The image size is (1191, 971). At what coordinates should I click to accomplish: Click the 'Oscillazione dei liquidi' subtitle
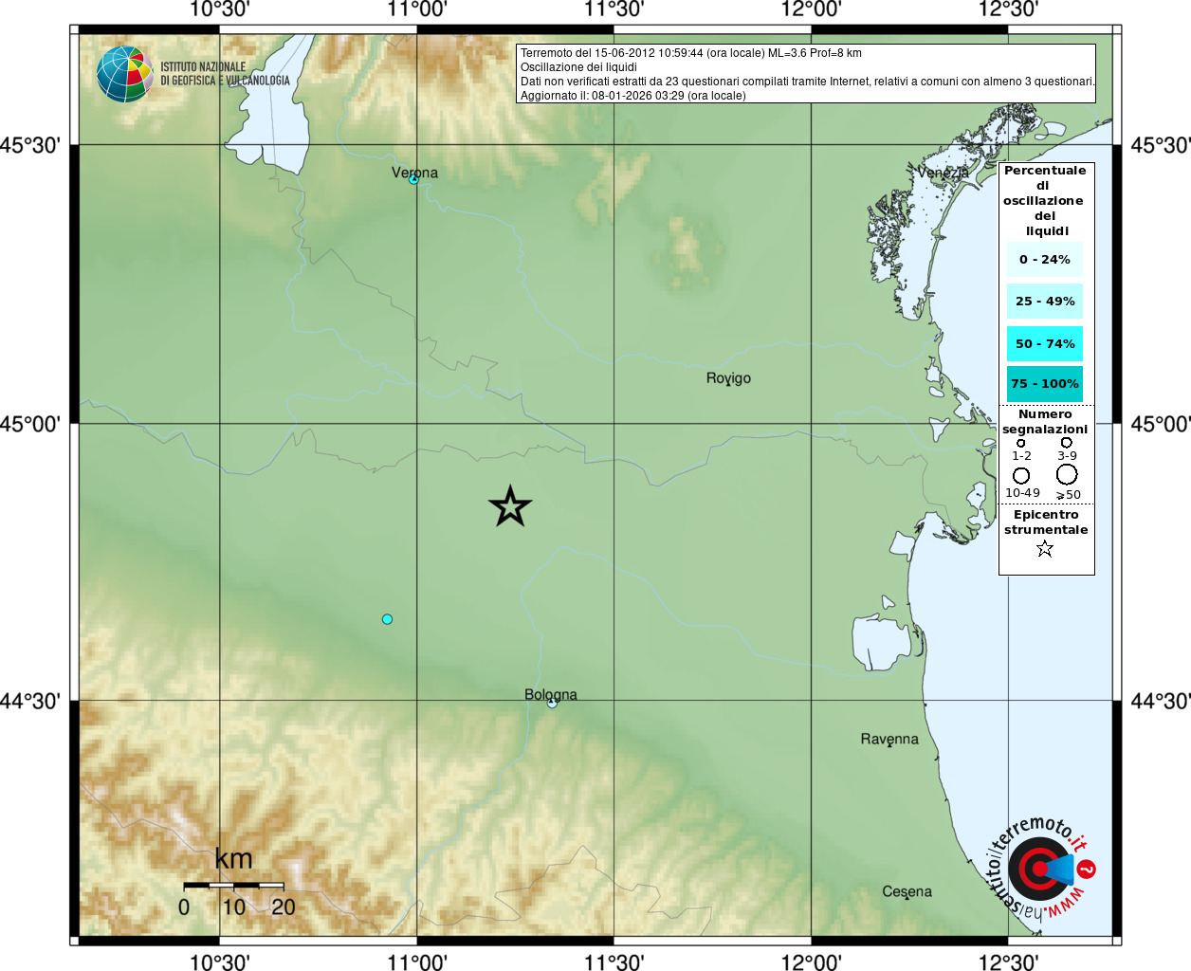point(578,67)
